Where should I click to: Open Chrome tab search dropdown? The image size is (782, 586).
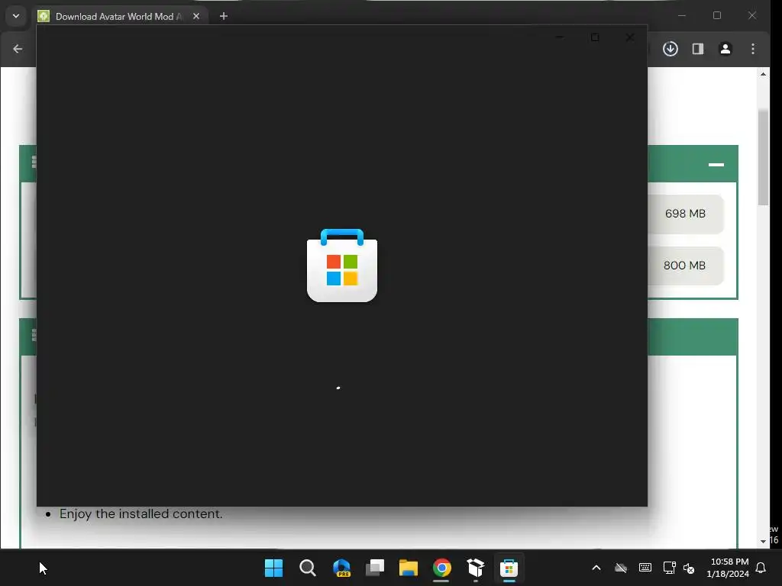pyautogui.click(x=16, y=16)
